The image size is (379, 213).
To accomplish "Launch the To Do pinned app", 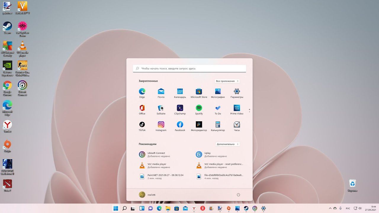I will pos(218,109).
